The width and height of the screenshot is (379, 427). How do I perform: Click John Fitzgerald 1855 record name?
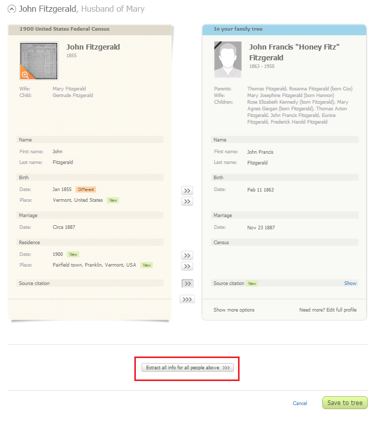[x=93, y=47]
